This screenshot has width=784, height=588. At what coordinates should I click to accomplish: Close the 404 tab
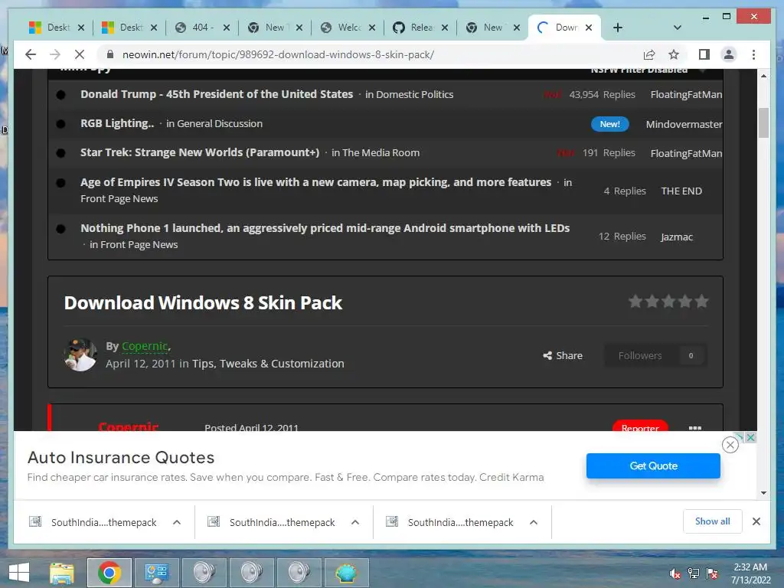click(x=227, y=28)
